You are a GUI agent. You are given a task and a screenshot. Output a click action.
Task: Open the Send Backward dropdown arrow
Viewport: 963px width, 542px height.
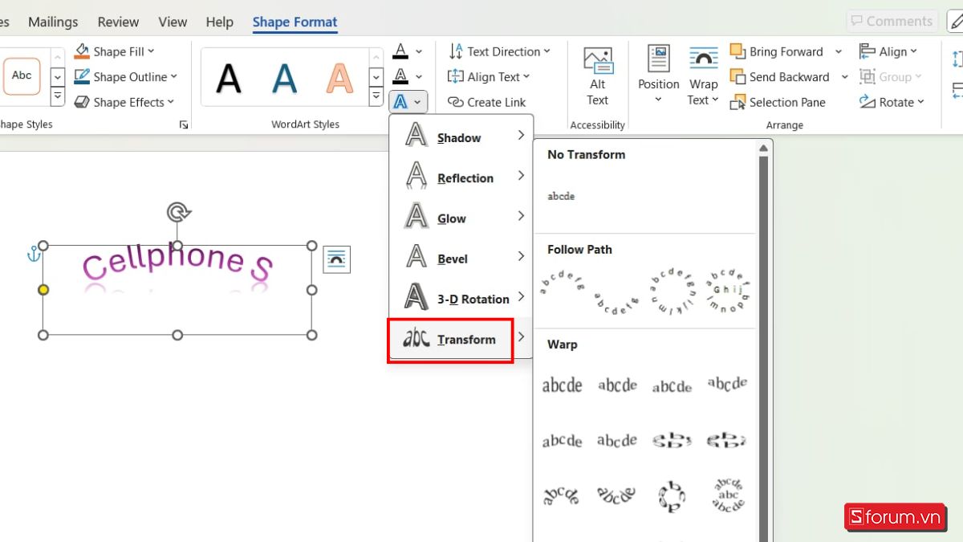click(x=844, y=77)
